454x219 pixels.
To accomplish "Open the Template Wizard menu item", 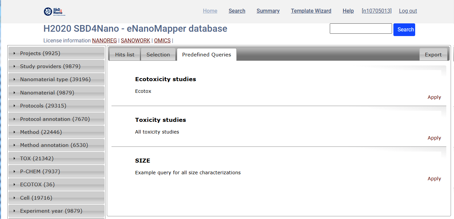I will (x=311, y=11).
